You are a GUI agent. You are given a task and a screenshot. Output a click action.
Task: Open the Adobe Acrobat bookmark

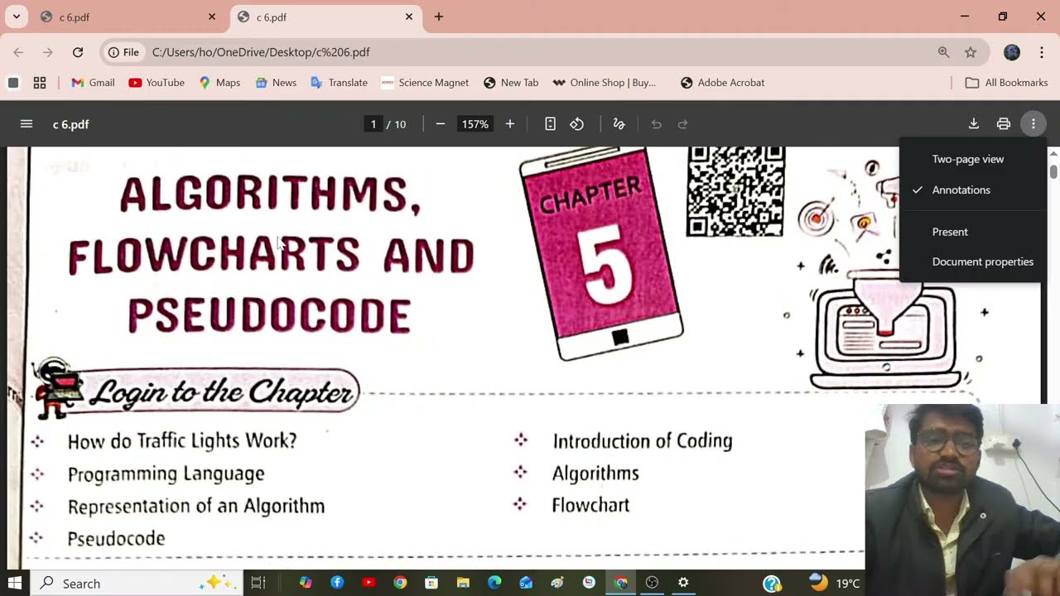point(722,83)
